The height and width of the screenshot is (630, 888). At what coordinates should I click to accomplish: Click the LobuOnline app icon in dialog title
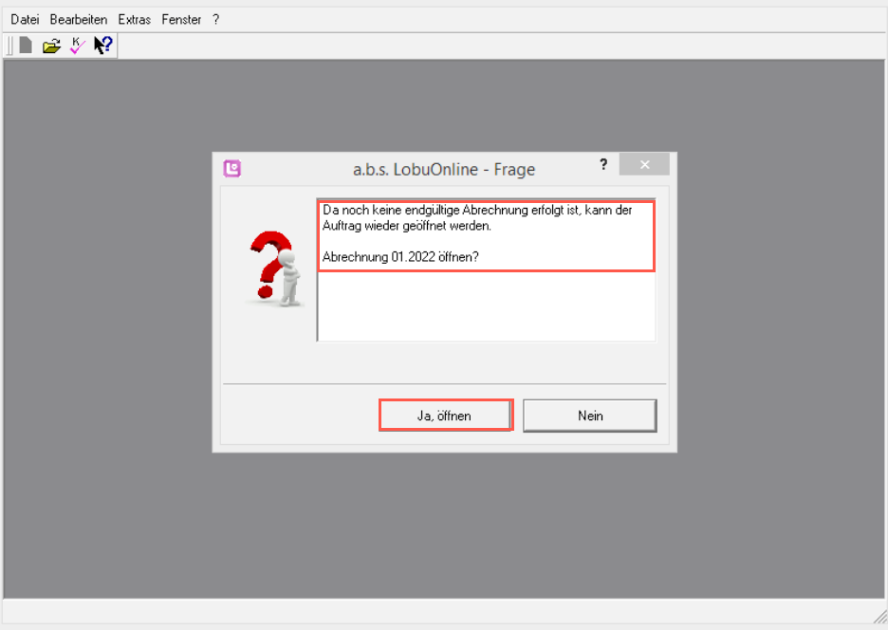231,169
